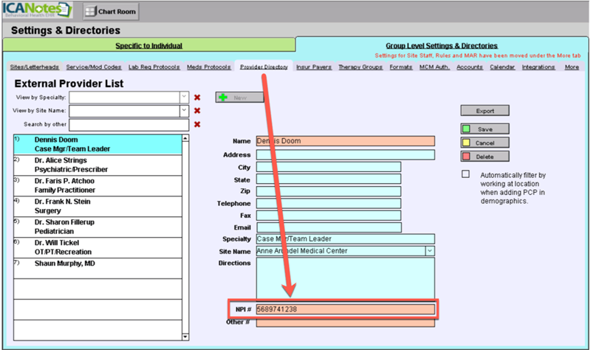Click the Directions text area
Screen dimensions: 591x350
(x=345, y=278)
